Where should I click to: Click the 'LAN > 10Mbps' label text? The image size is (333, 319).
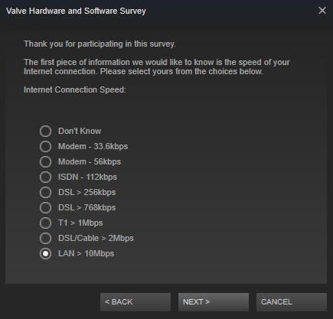click(87, 253)
